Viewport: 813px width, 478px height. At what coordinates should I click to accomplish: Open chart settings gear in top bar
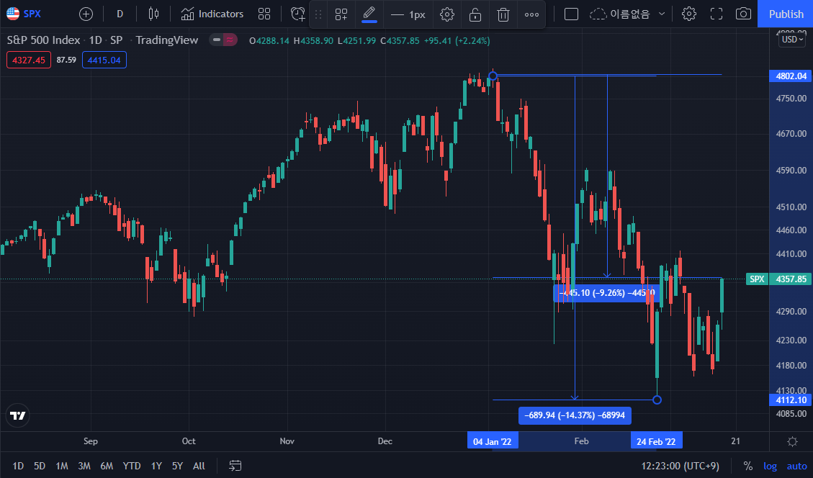point(689,14)
